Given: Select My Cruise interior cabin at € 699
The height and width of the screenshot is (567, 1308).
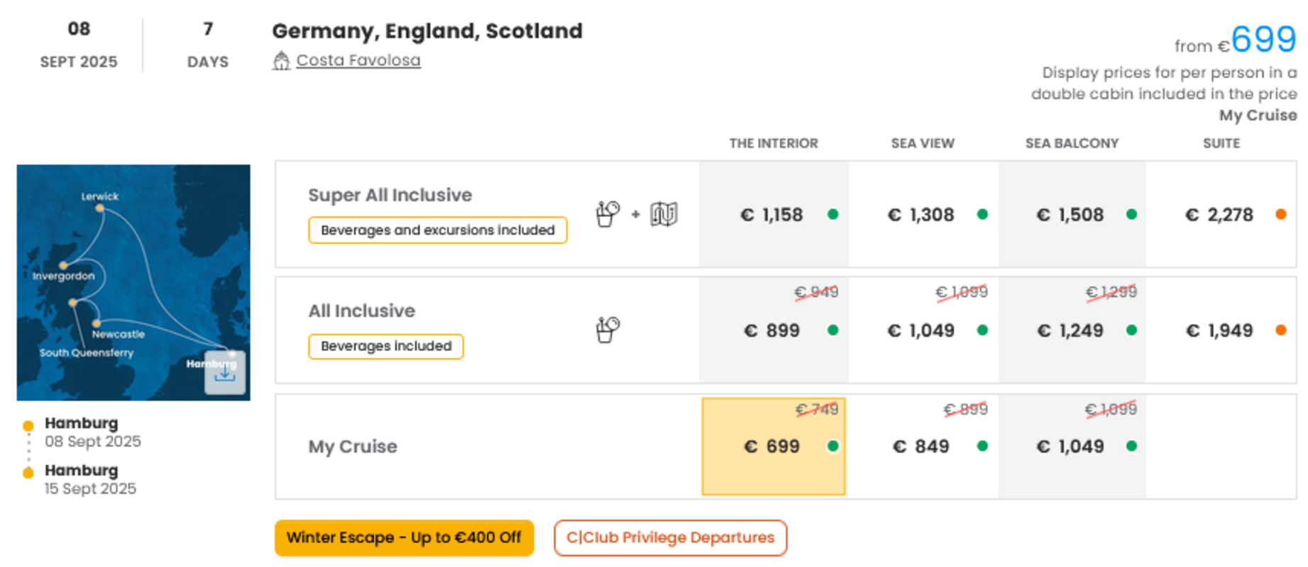Looking at the screenshot, I should coord(774,447).
